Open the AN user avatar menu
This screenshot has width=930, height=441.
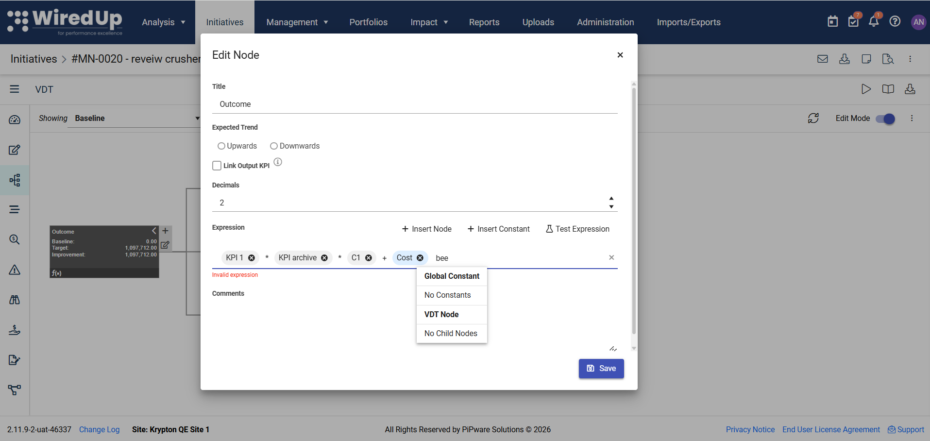(x=918, y=22)
